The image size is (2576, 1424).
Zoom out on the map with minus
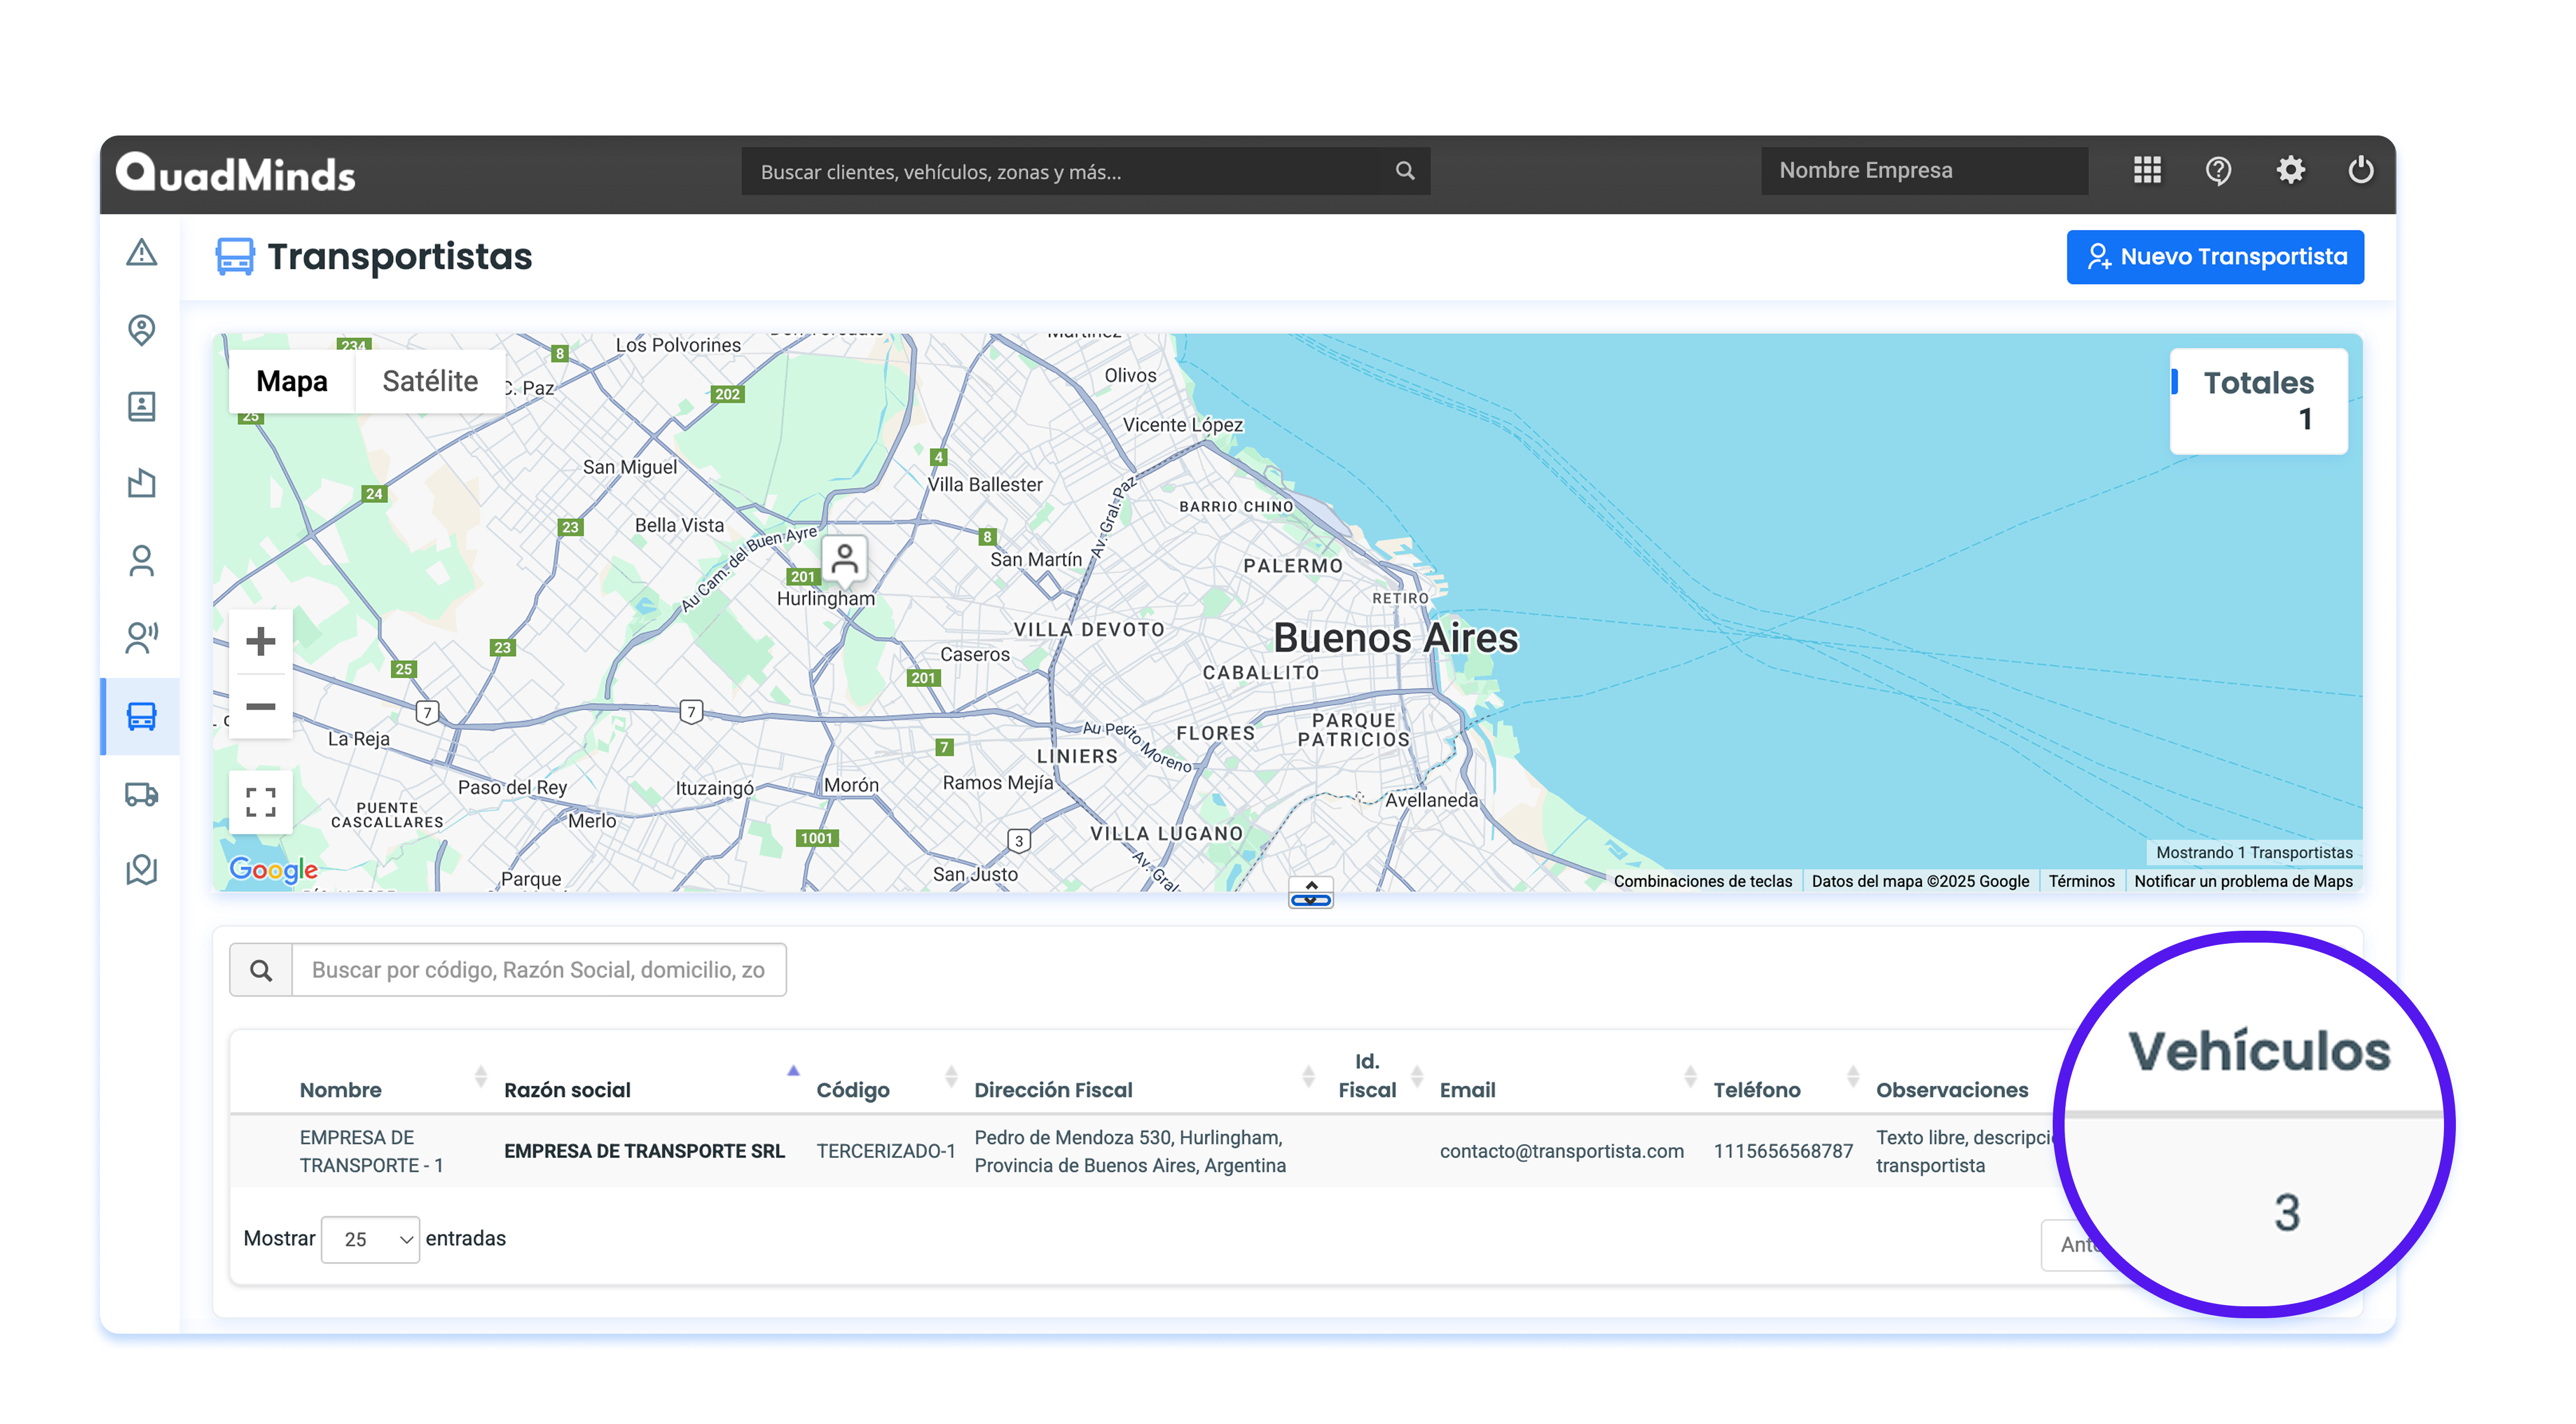pos(260,707)
